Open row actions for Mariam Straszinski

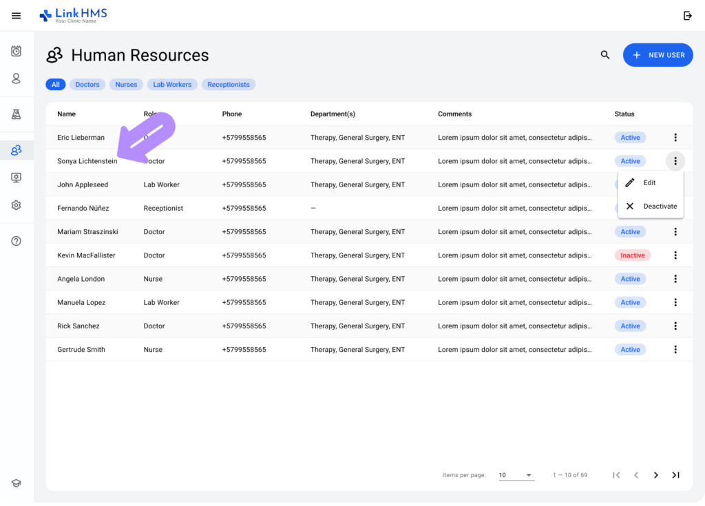(675, 231)
